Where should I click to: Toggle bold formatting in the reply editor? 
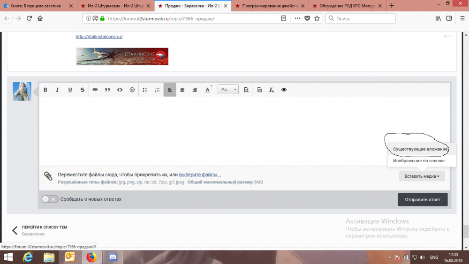point(45,90)
